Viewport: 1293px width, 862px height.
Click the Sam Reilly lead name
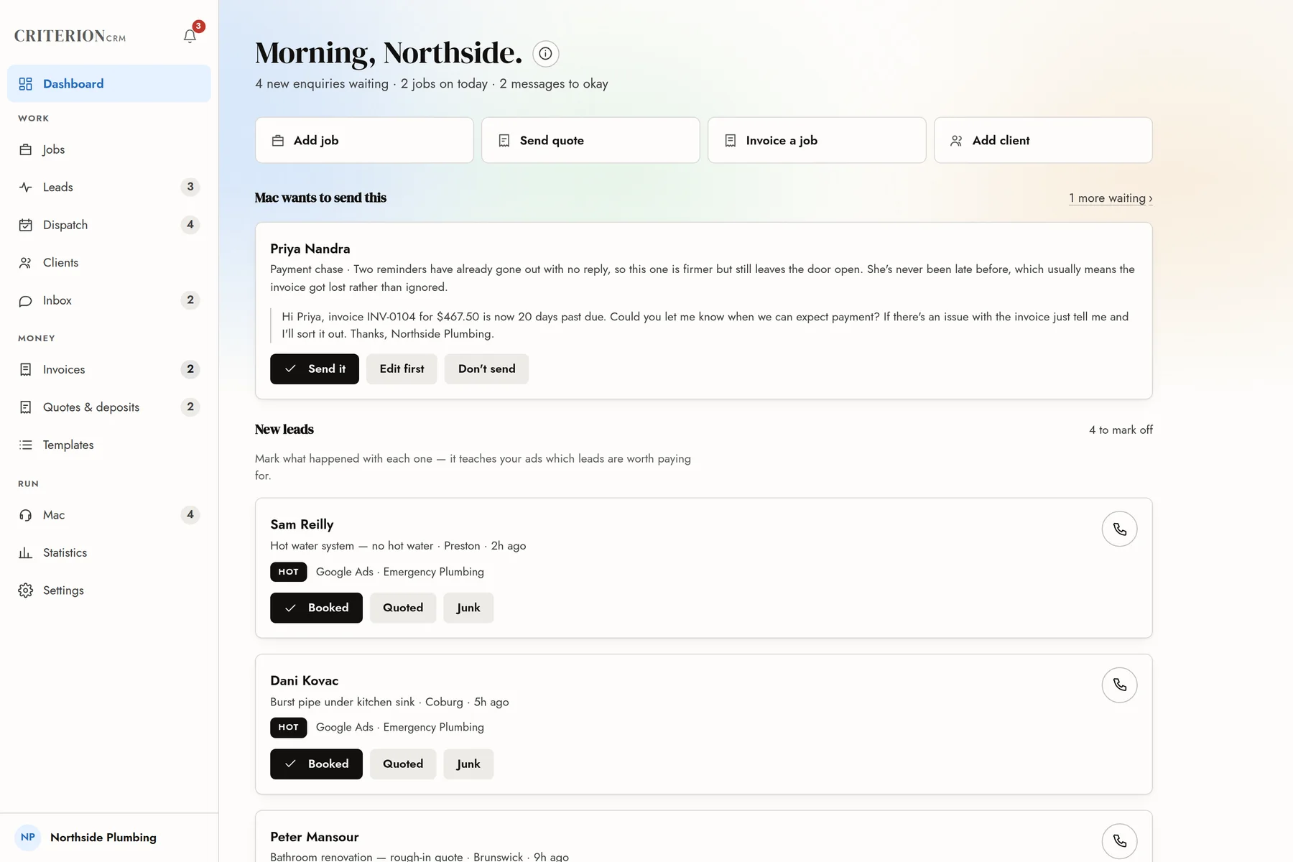point(302,524)
